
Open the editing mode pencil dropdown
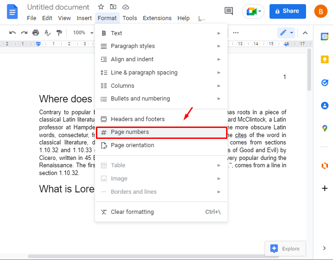tap(286, 33)
